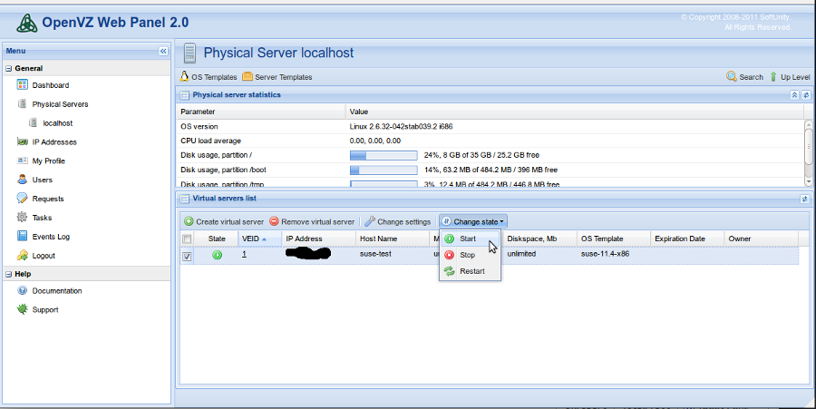Viewport: 816px width, 409px height.
Task: Click the OpenVZ logo icon
Action: pyautogui.click(x=26, y=23)
